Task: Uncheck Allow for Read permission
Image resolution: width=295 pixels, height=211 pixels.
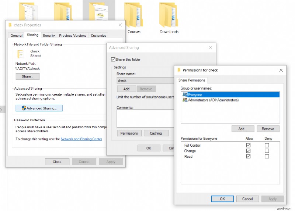Action: (x=248, y=157)
